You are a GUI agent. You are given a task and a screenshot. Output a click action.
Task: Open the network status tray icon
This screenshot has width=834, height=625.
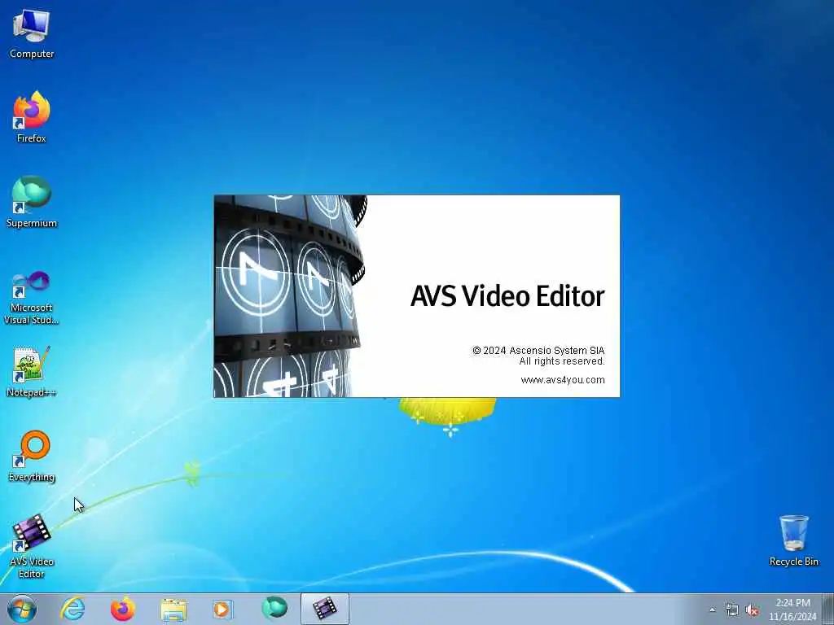[x=732, y=610]
